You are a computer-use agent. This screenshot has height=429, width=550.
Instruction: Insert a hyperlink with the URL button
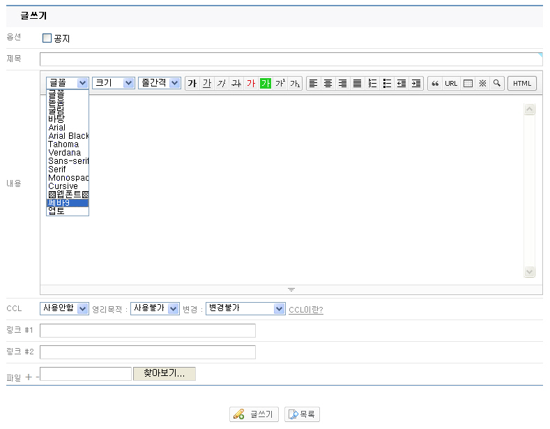(451, 83)
